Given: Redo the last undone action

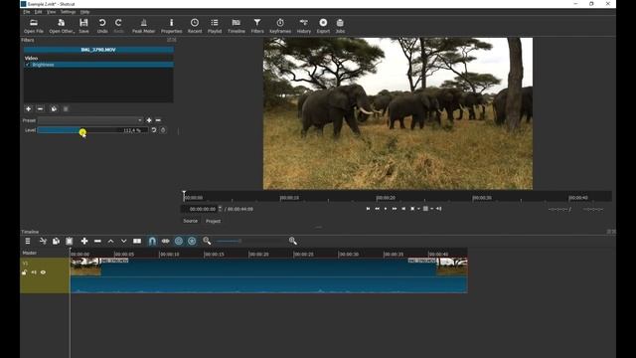Looking at the screenshot, I should pyautogui.click(x=118, y=26).
